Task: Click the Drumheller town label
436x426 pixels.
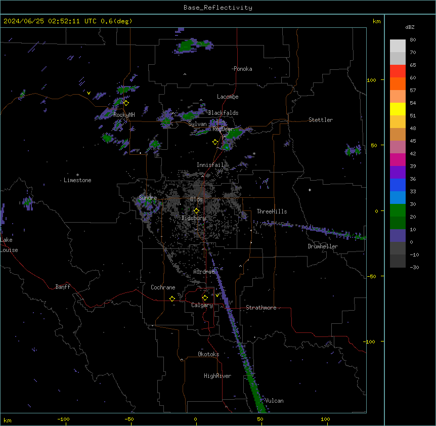Action: [323, 246]
